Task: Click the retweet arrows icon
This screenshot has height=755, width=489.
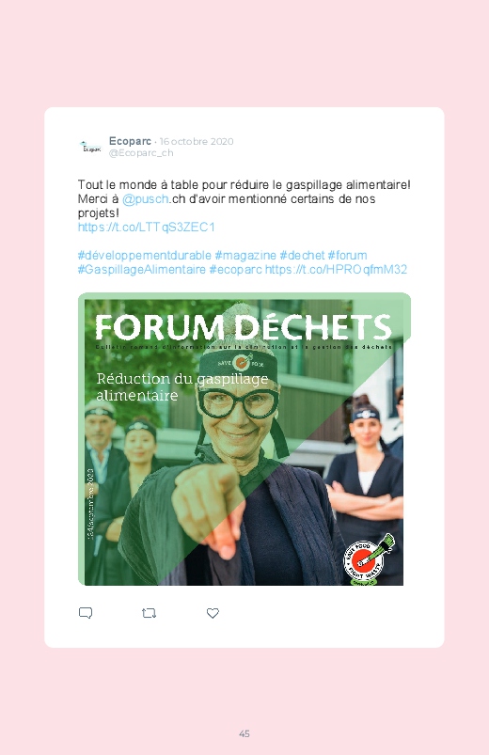Action: coord(149,613)
